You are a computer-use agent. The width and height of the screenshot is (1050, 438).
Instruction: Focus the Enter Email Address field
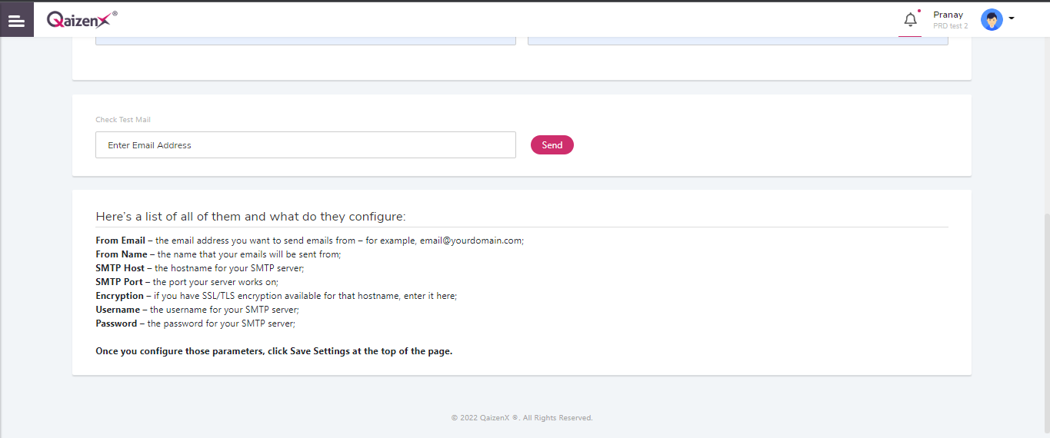(x=305, y=145)
